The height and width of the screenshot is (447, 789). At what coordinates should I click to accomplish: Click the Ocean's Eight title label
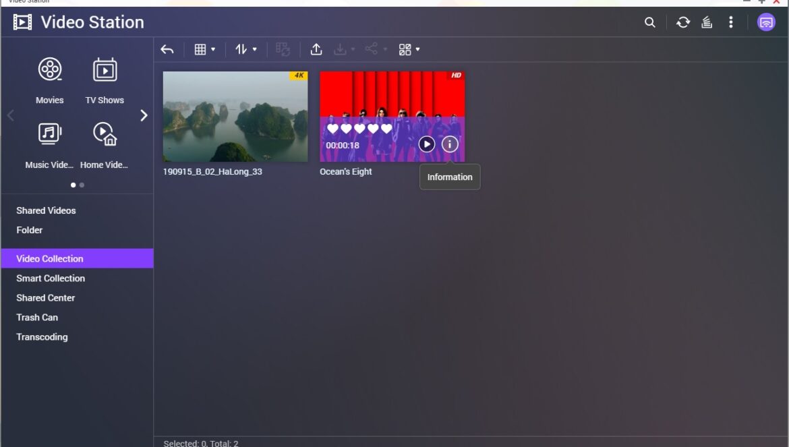point(346,172)
